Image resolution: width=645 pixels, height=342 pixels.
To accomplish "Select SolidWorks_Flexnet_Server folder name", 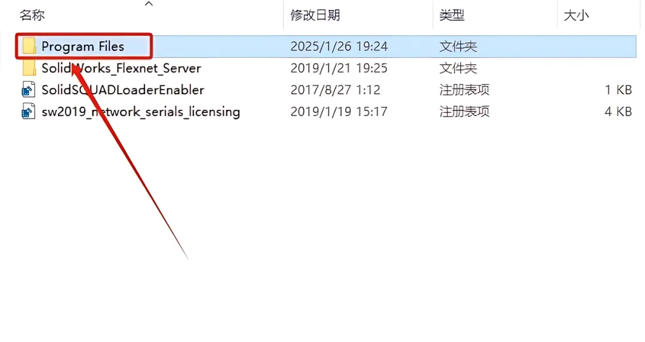I will (121, 68).
